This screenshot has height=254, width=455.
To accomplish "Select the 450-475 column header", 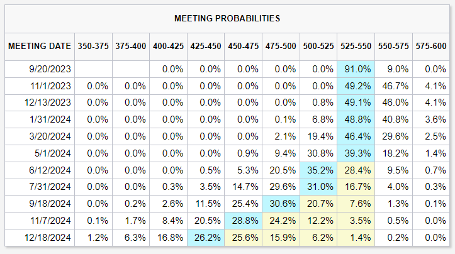I will [x=244, y=47].
